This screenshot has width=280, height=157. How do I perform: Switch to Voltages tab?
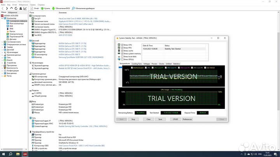point(147,64)
